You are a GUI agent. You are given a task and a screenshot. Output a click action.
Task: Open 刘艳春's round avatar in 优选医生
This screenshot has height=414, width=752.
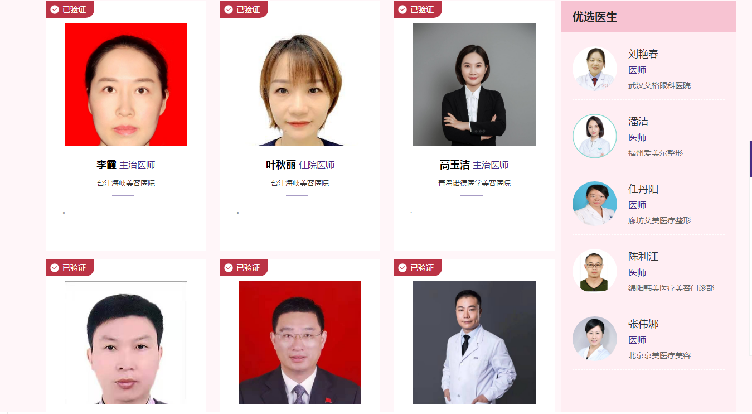coord(595,69)
